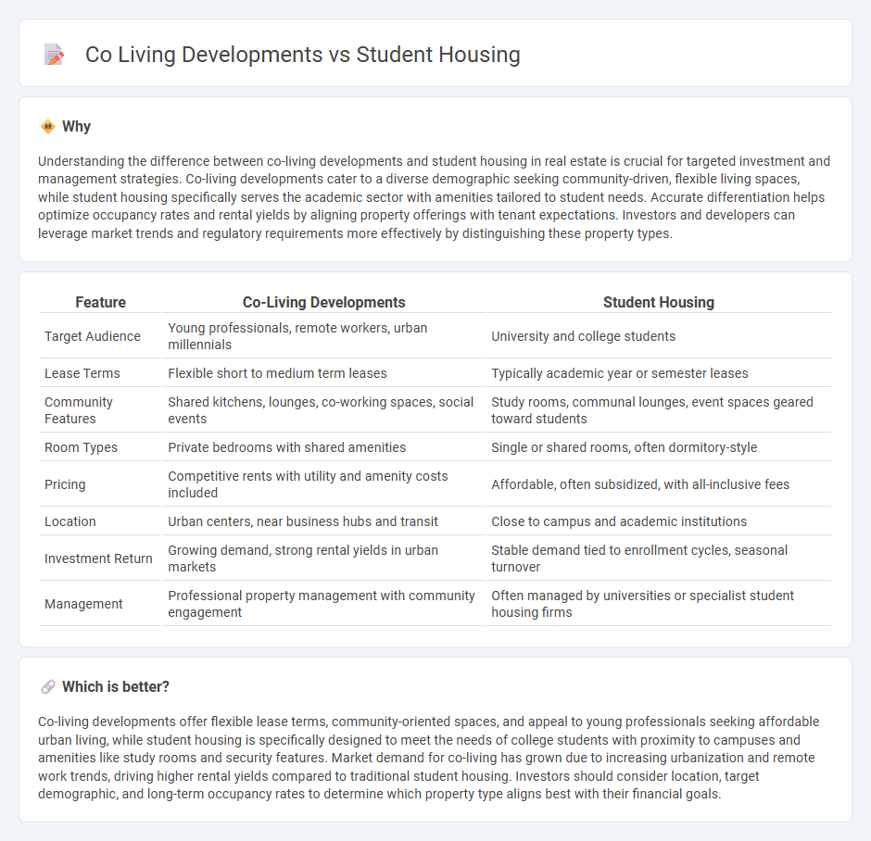Click cell Professional property management with community engagement
The image size is (871, 841).
click(x=324, y=603)
